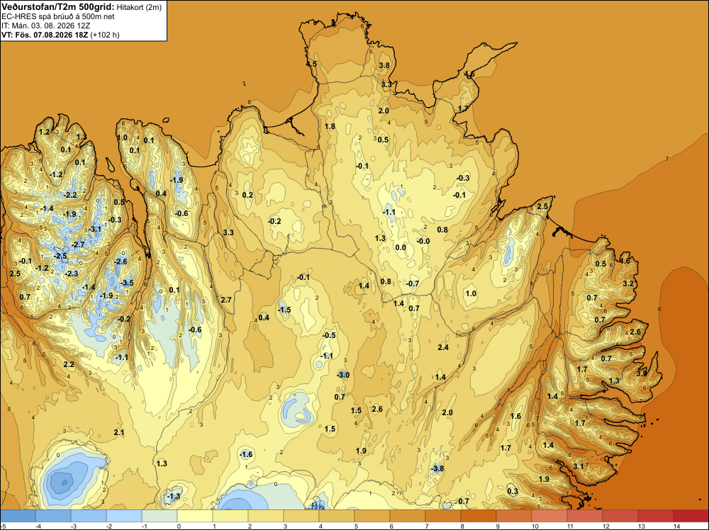Screen dimensions: 709x530
Task: Click the EC-HRES model description text
Action: tap(58, 17)
